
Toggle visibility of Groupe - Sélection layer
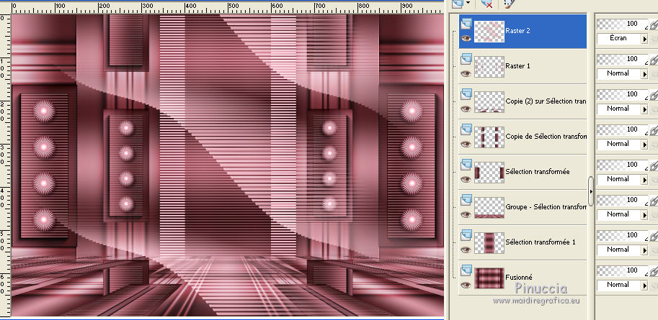click(x=466, y=214)
